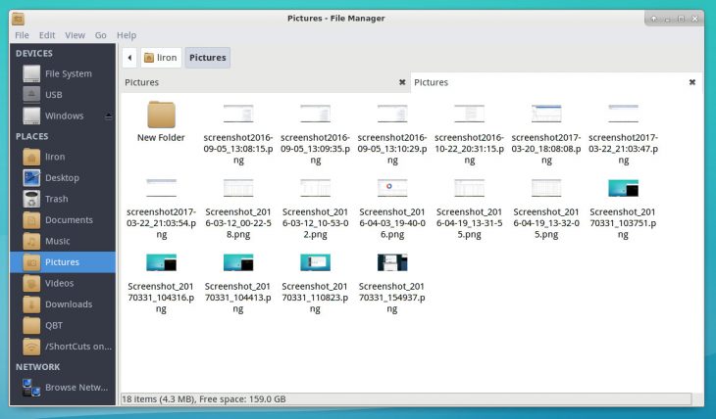Select Screenshot_20170331_110823.png

315,283
